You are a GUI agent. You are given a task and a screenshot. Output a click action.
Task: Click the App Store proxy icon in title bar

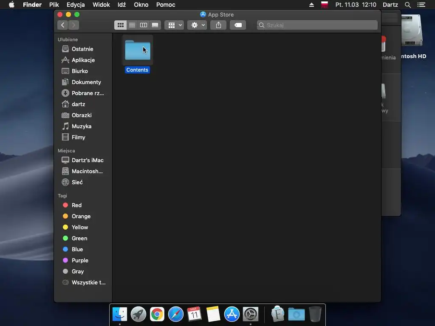[x=203, y=14]
